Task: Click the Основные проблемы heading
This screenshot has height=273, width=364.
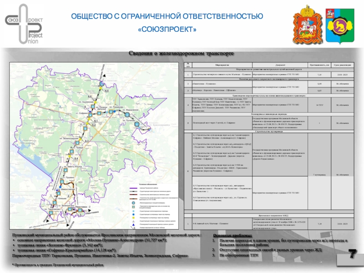Action: coord(233,235)
